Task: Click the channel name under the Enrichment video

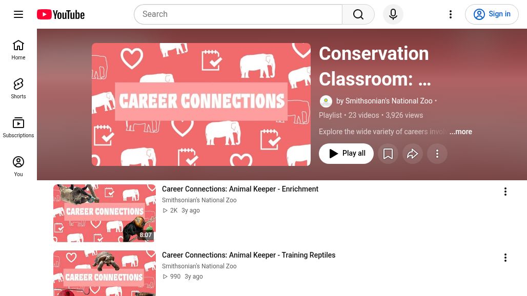Action: (x=199, y=200)
